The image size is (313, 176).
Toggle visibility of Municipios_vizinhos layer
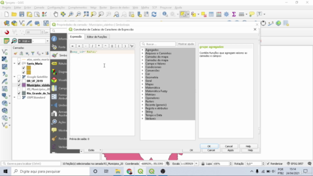tap(19, 85)
